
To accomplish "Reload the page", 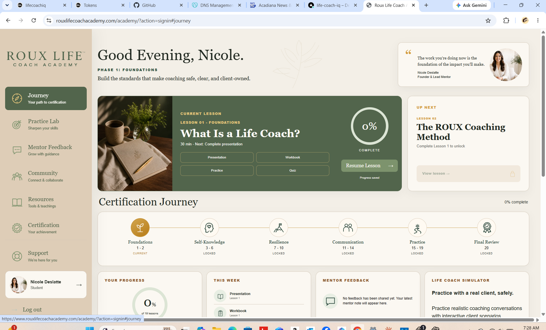I will point(34,20).
